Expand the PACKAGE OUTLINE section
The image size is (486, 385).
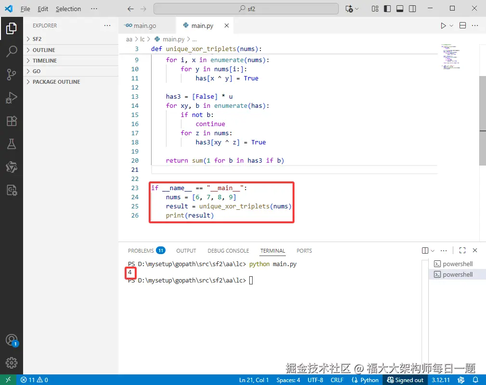[71, 81]
